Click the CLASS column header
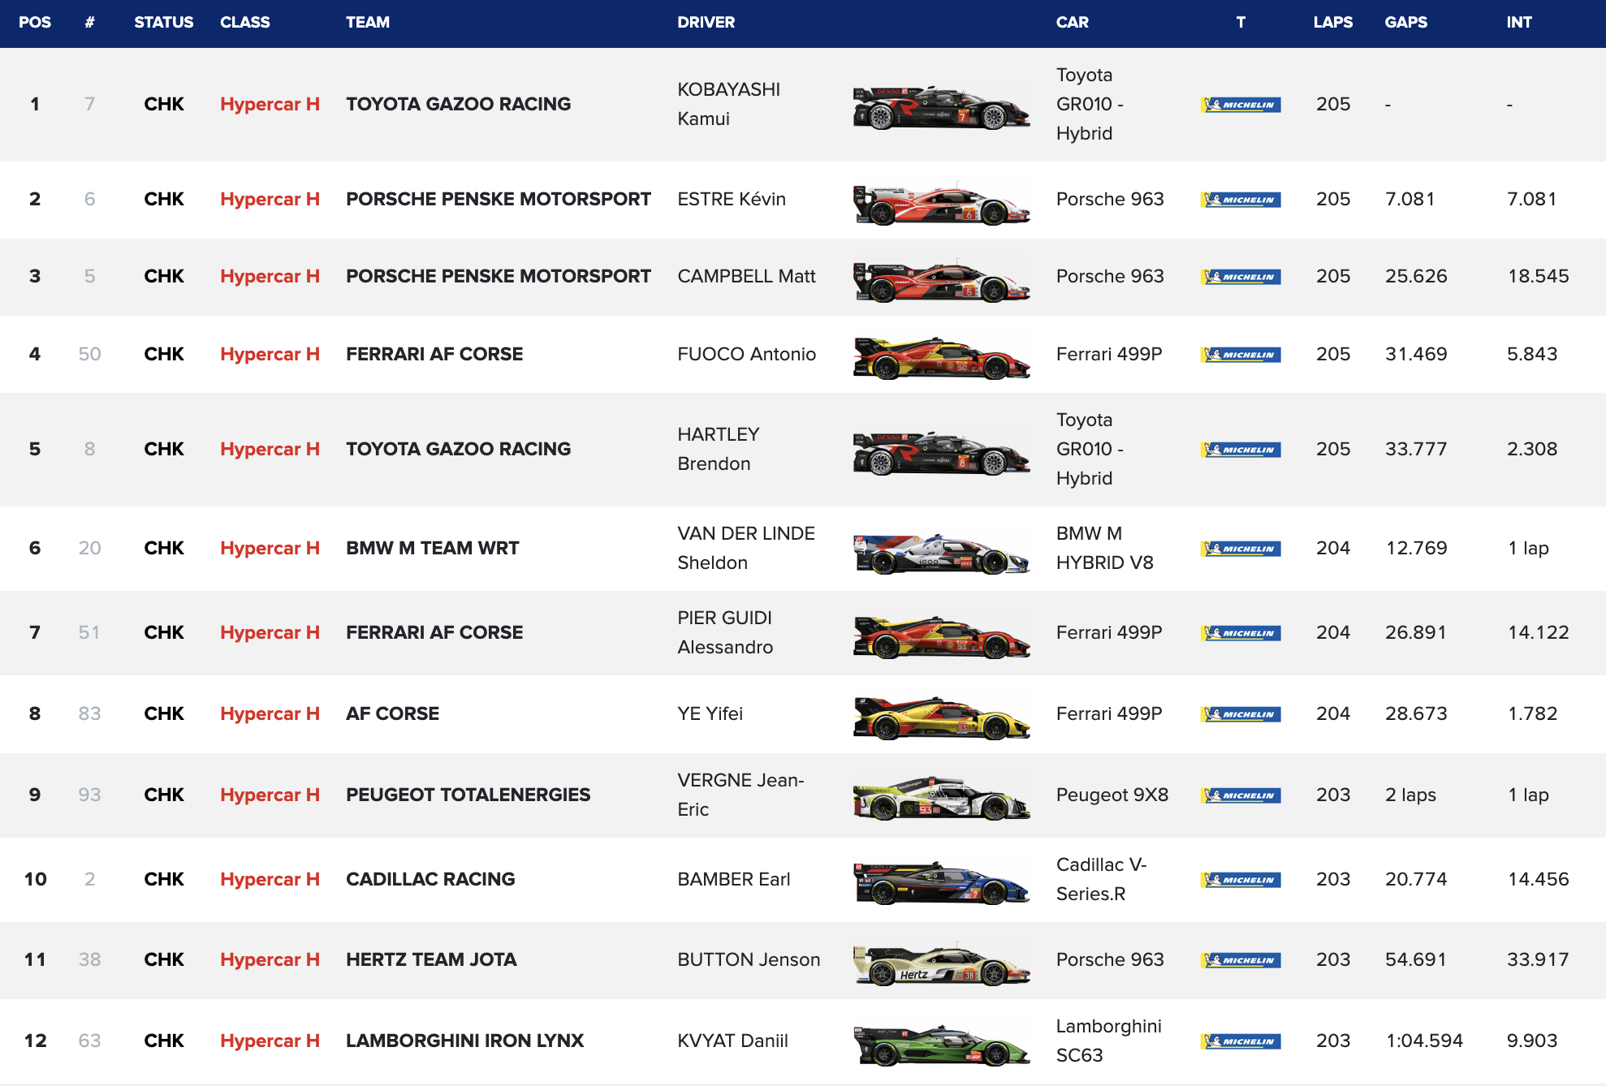Screen dimensions: 1606x1086 [244, 23]
